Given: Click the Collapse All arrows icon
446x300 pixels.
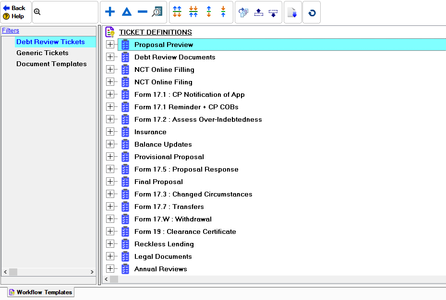Looking at the screenshot, I should point(193,12).
